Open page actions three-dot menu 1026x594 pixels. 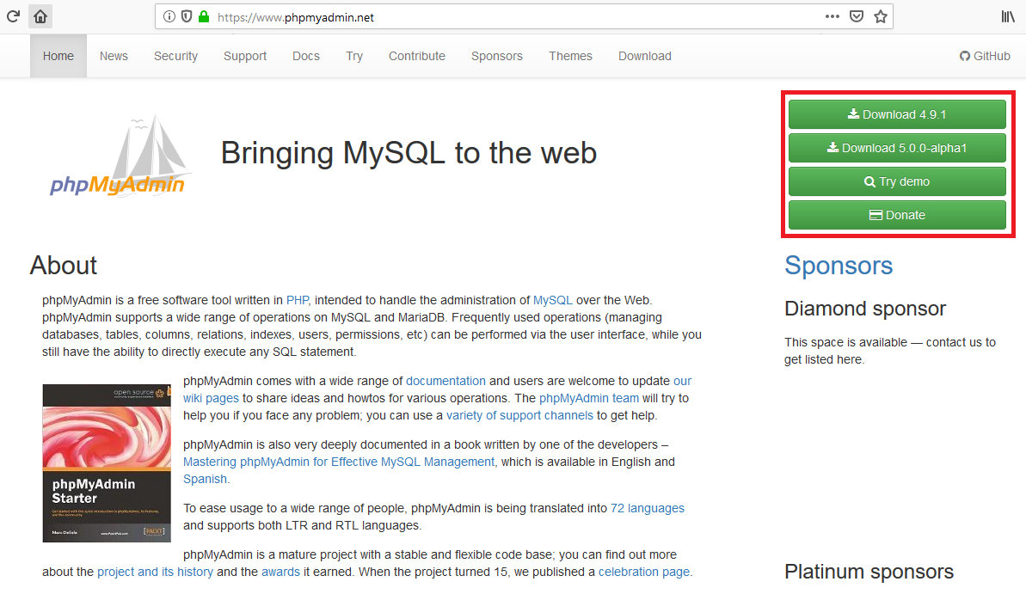click(x=832, y=16)
